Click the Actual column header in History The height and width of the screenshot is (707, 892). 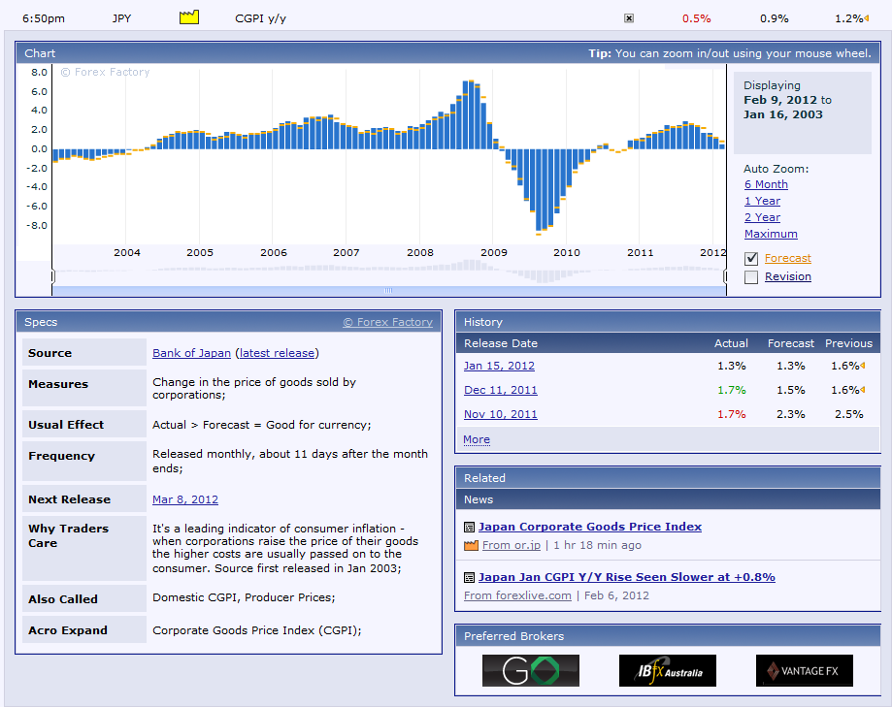[731, 343]
